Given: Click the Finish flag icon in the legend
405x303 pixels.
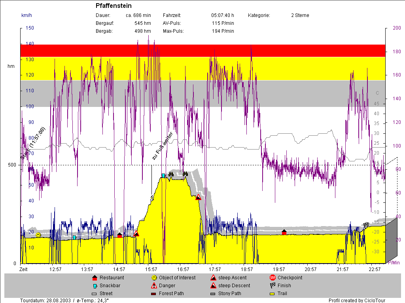Looking at the screenshot, I should [273, 286].
